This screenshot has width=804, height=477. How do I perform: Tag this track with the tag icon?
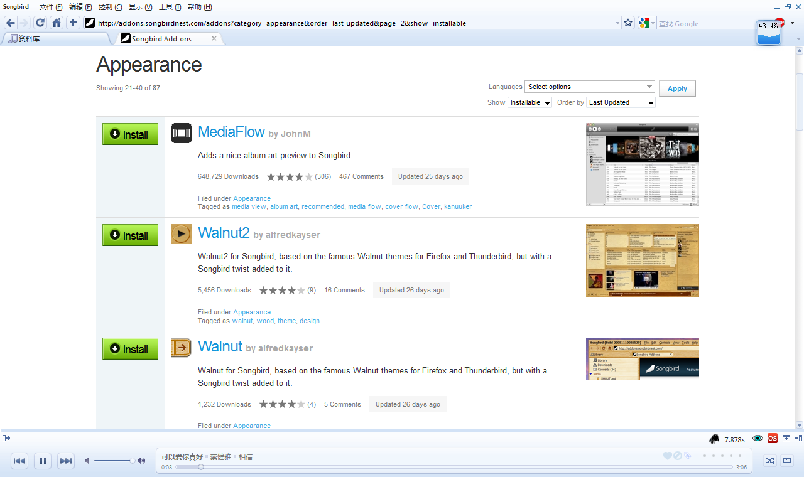click(x=688, y=456)
